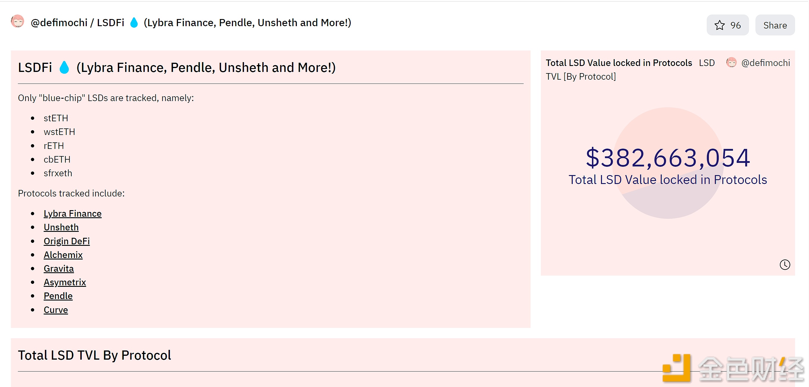Open the Lybra Finance link
809x387 pixels.
pos(73,214)
